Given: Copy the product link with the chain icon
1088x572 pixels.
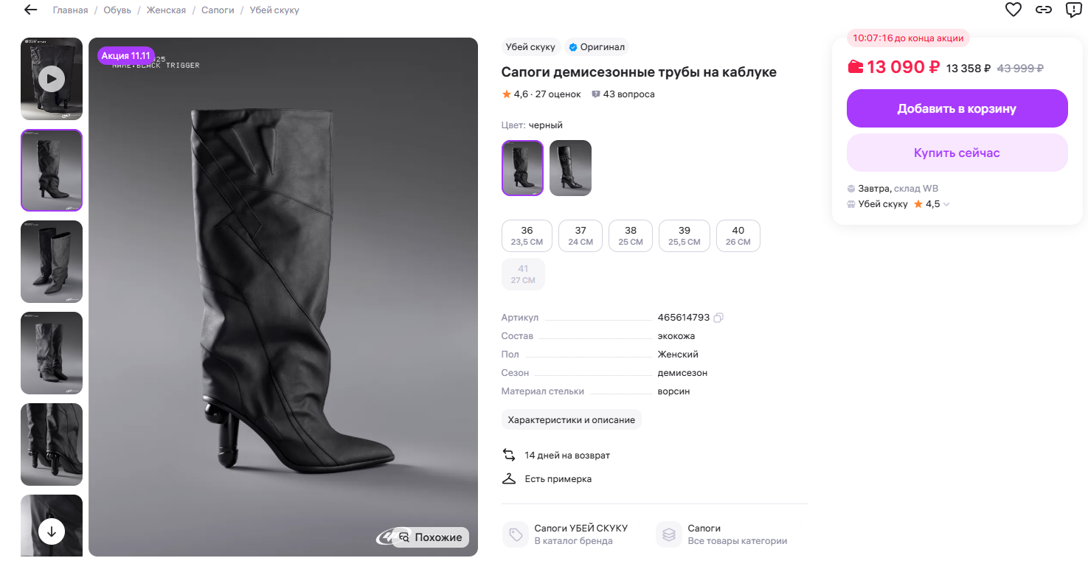Looking at the screenshot, I should tap(1043, 10).
